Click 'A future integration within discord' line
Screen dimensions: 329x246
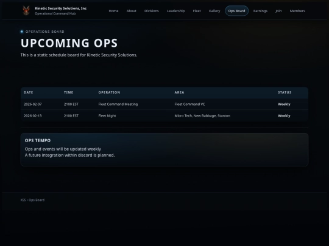pyautogui.click(x=69, y=155)
